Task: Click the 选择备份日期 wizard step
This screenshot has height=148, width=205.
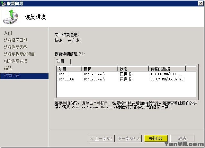Action: click(16, 40)
